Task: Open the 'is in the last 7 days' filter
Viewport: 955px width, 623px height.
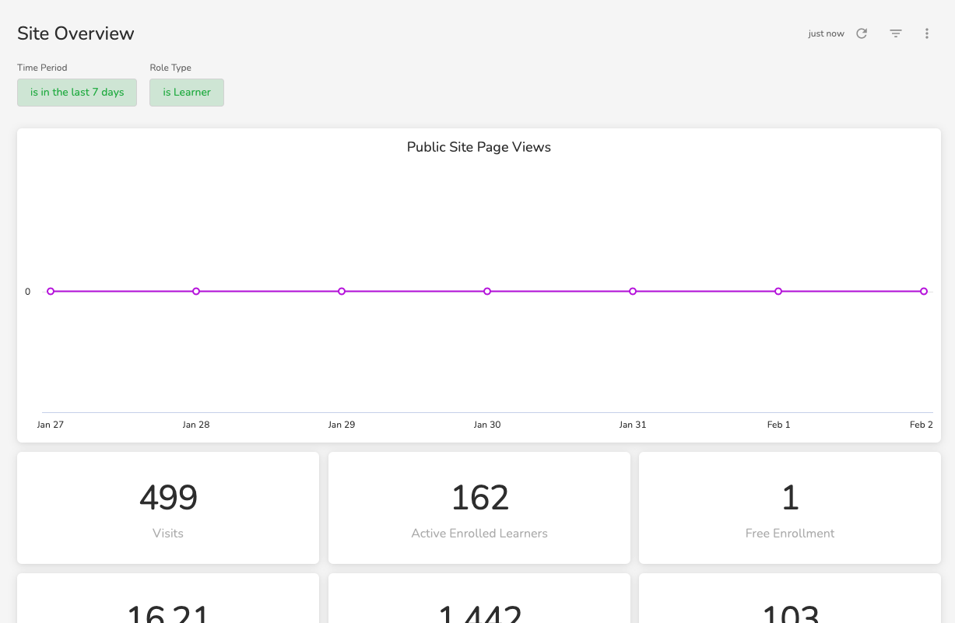Action: [77, 92]
